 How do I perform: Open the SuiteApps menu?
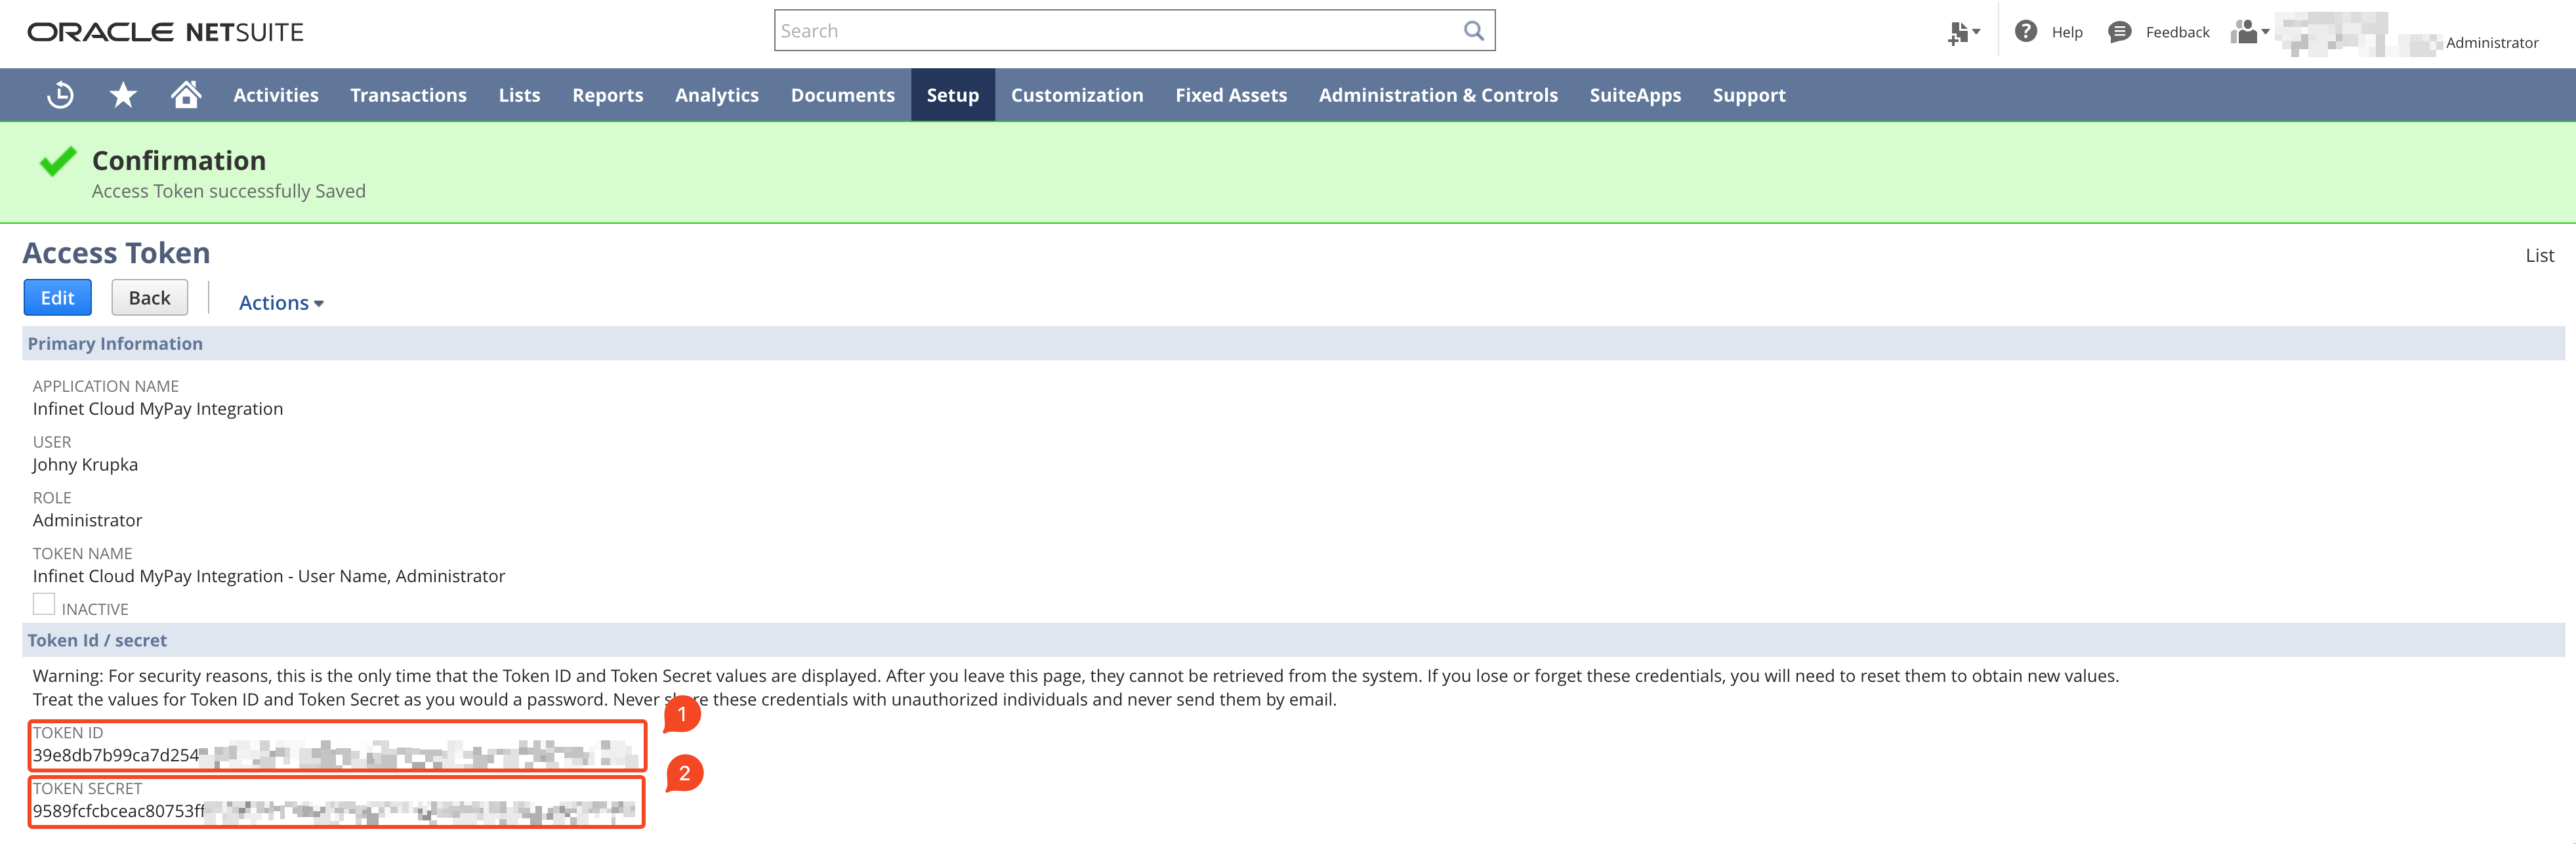click(x=1634, y=95)
